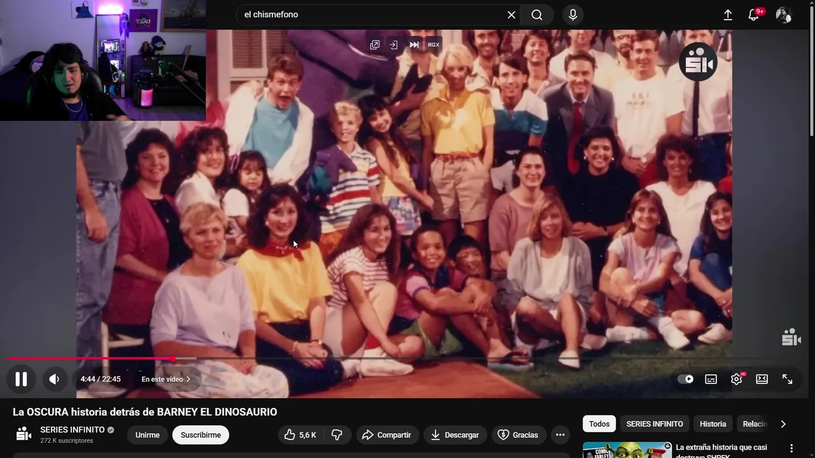
Task: Open the Shrek recommended video thumbnail
Action: point(627,450)
